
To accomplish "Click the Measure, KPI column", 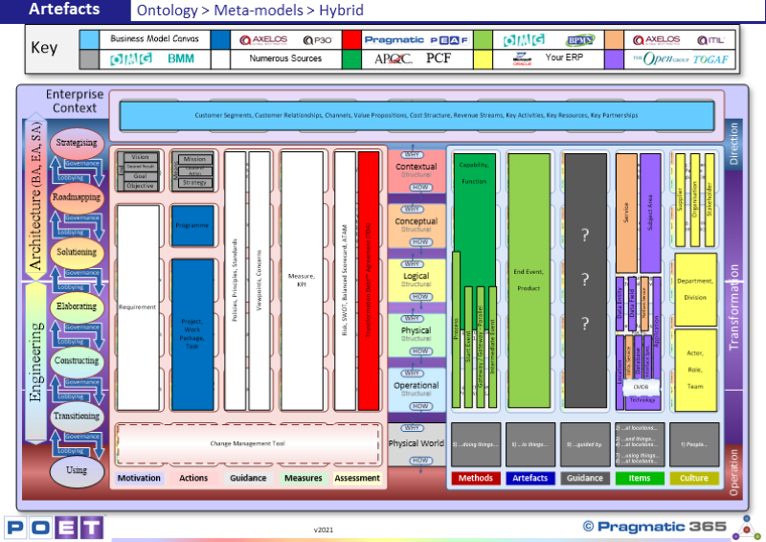I will click(302, 281).
